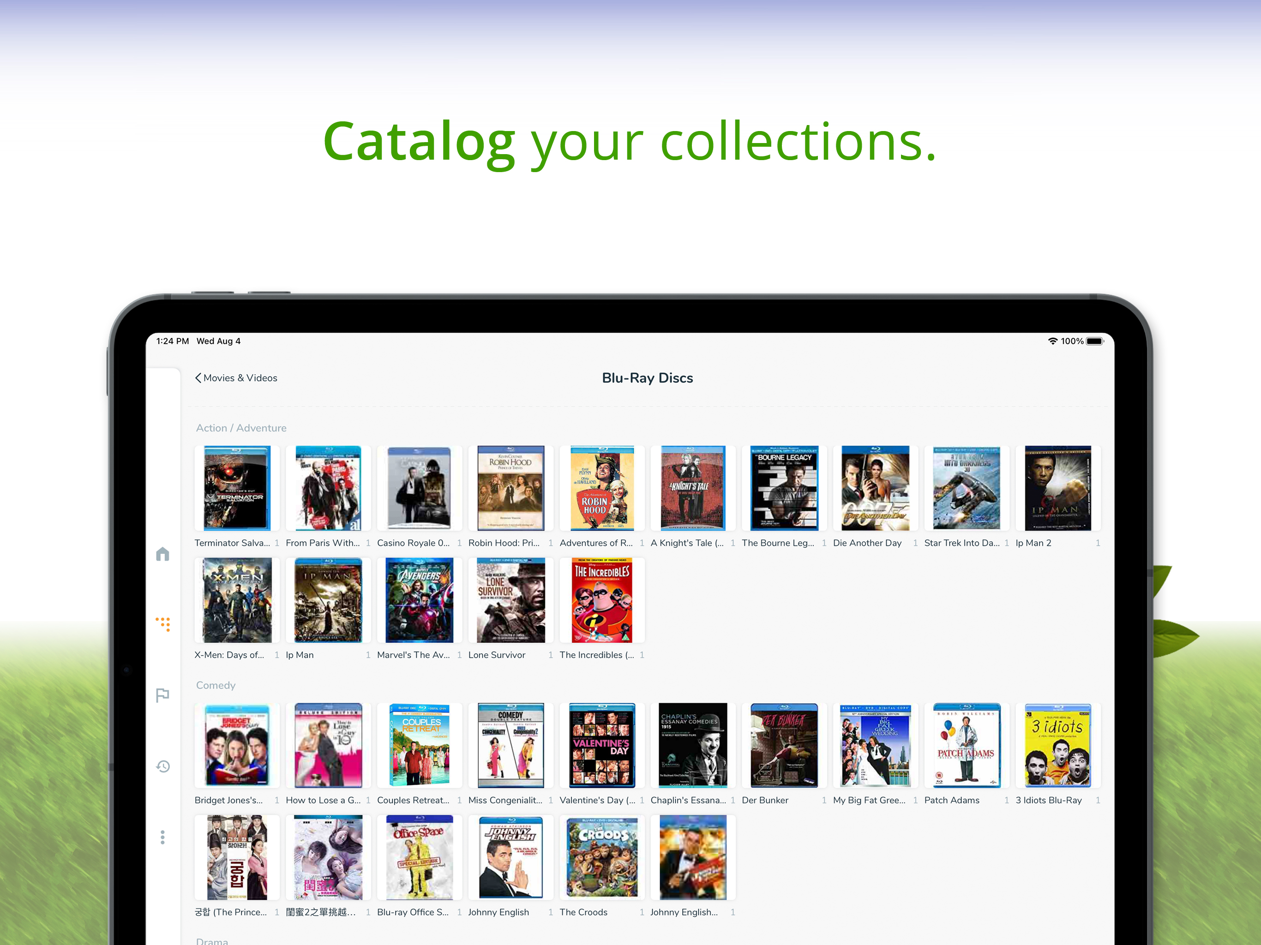1261x945 pixels.
Task: Open The Incredibles Blu-ray cover
Action: click(602, 600)
